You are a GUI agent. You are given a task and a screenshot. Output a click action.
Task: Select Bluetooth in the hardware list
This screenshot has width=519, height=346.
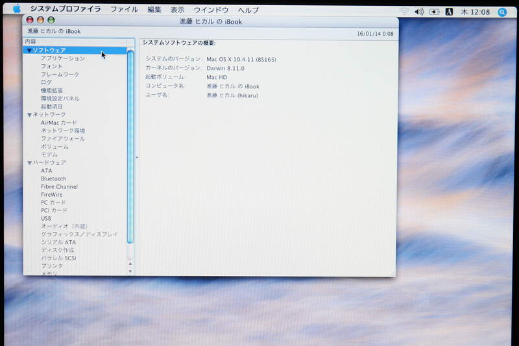[x=54, y=179]
